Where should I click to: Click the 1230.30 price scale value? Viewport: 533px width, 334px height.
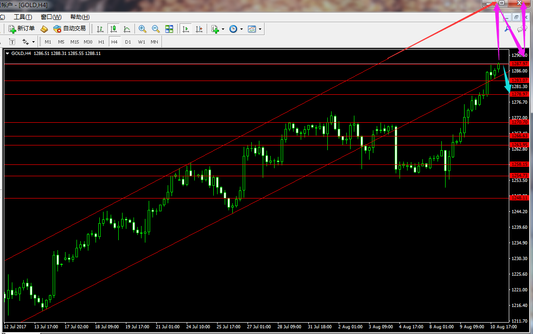point(519,258)
